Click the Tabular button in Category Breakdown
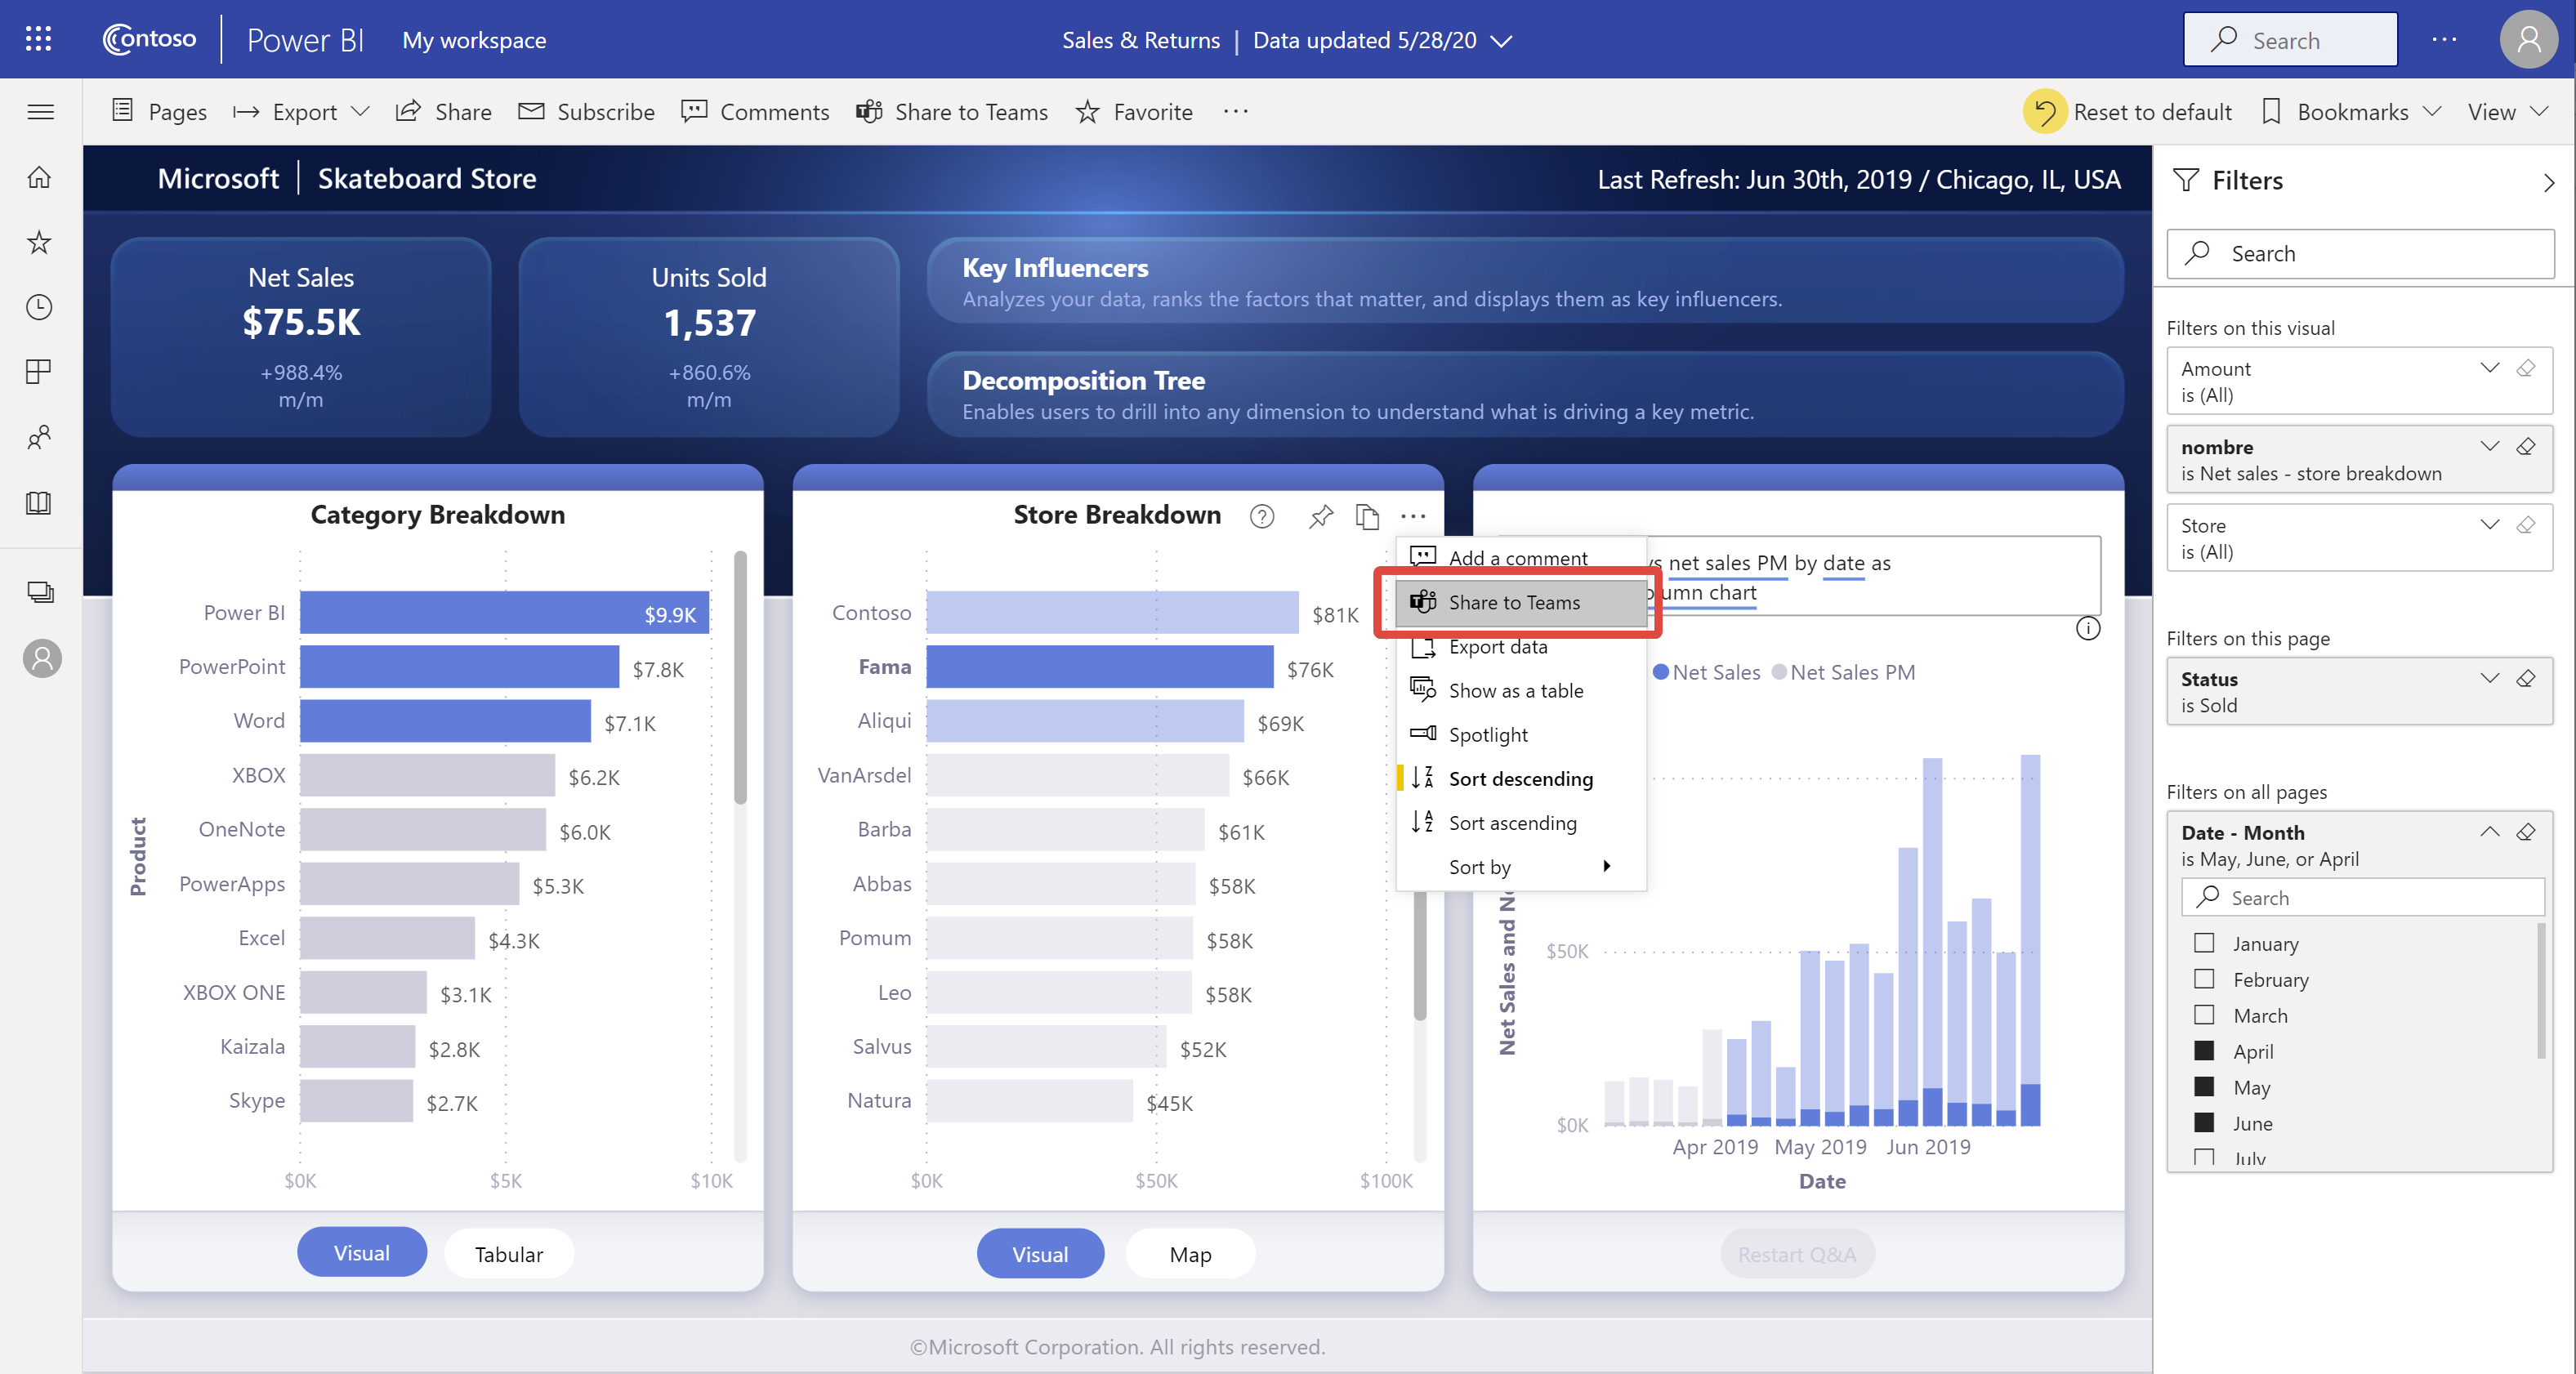Viewport: 2576px width, 1374px height. (507, 1253)
